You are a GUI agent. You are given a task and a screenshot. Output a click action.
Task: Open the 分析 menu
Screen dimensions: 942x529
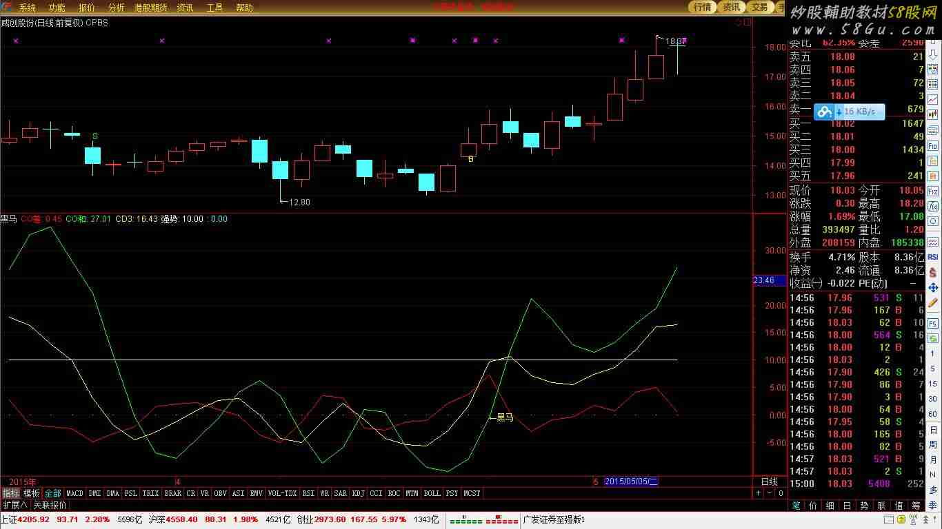click(117, 8)
